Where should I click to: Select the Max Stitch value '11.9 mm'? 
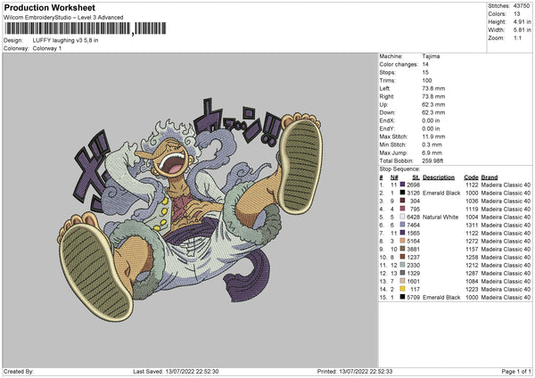[433, 136]
